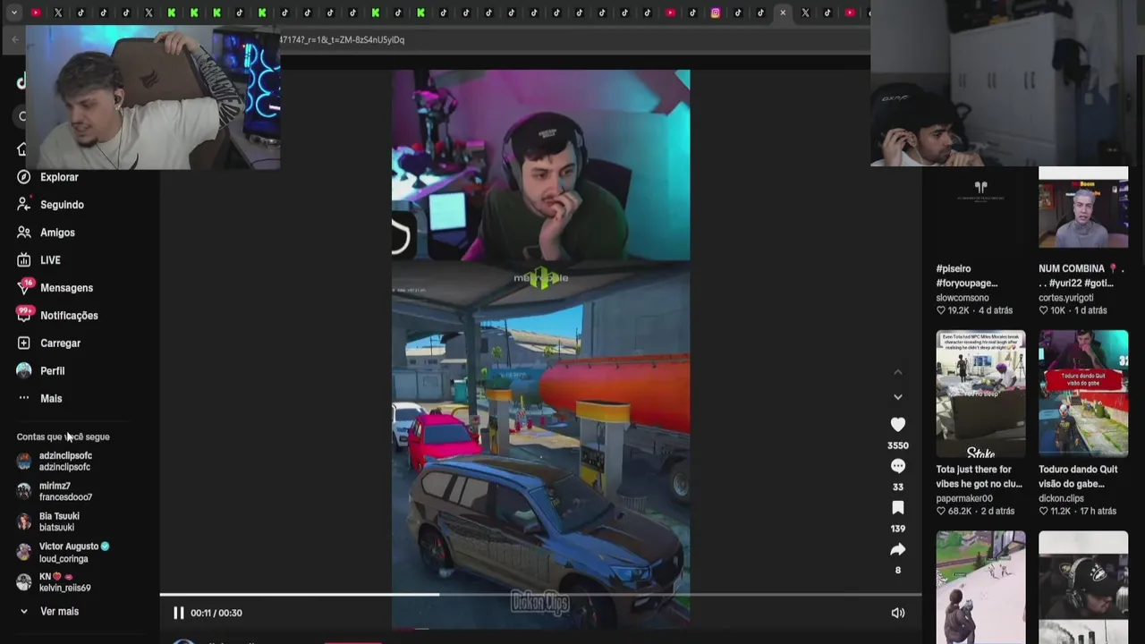Open the Notificações text link
Viewport: 1145px width, 644px height.
[69, 316]
